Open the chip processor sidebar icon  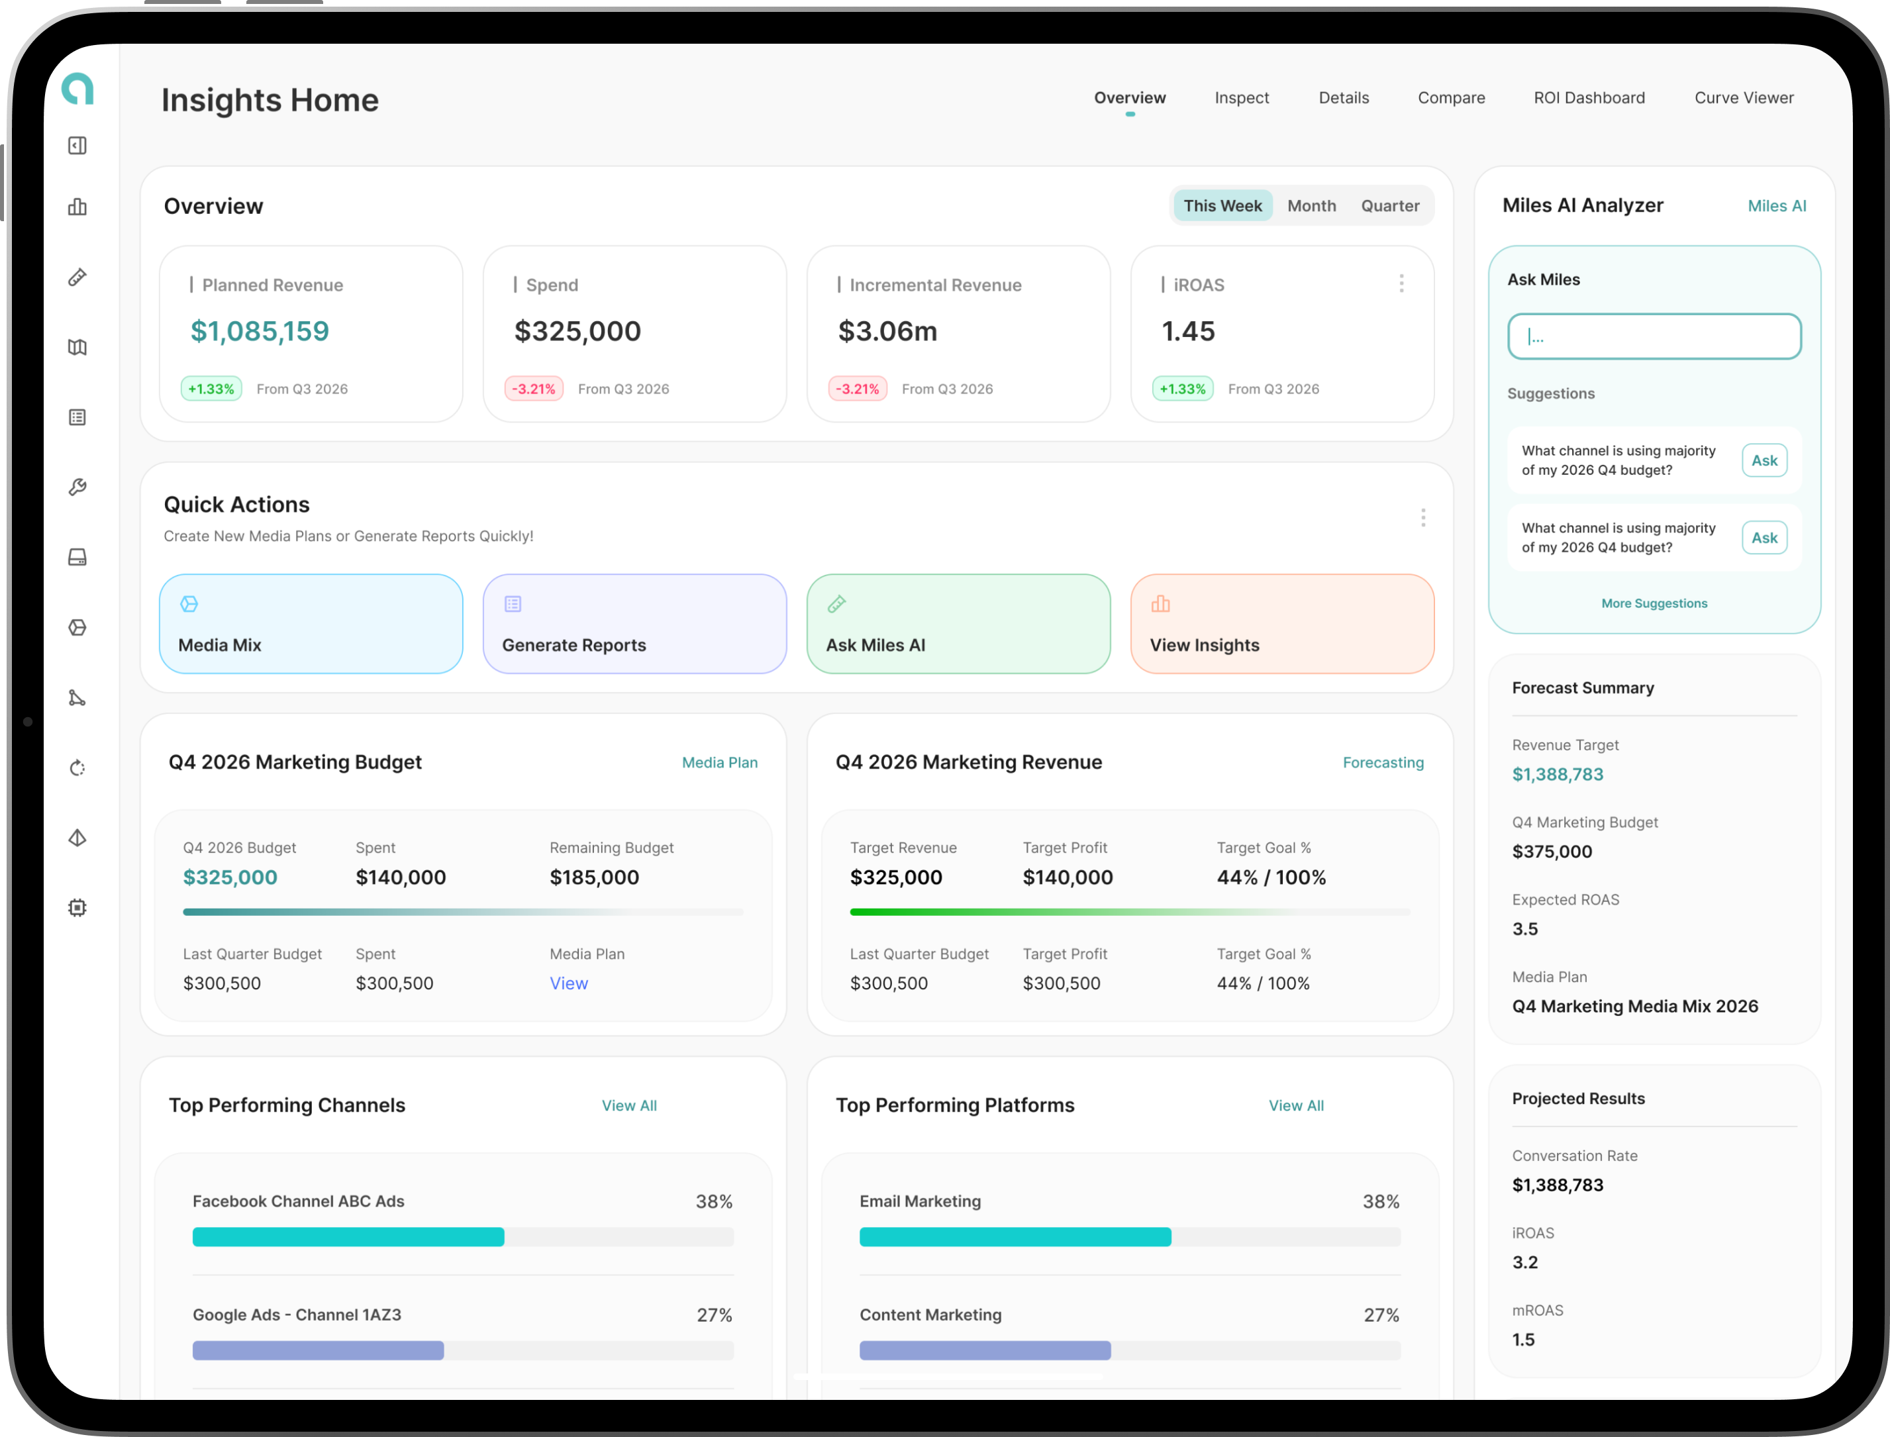[77, 907]
